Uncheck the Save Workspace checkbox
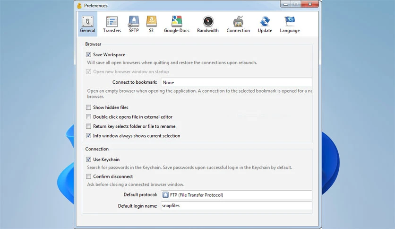Viewport: 395px width, 229px height. pos(88,54)
